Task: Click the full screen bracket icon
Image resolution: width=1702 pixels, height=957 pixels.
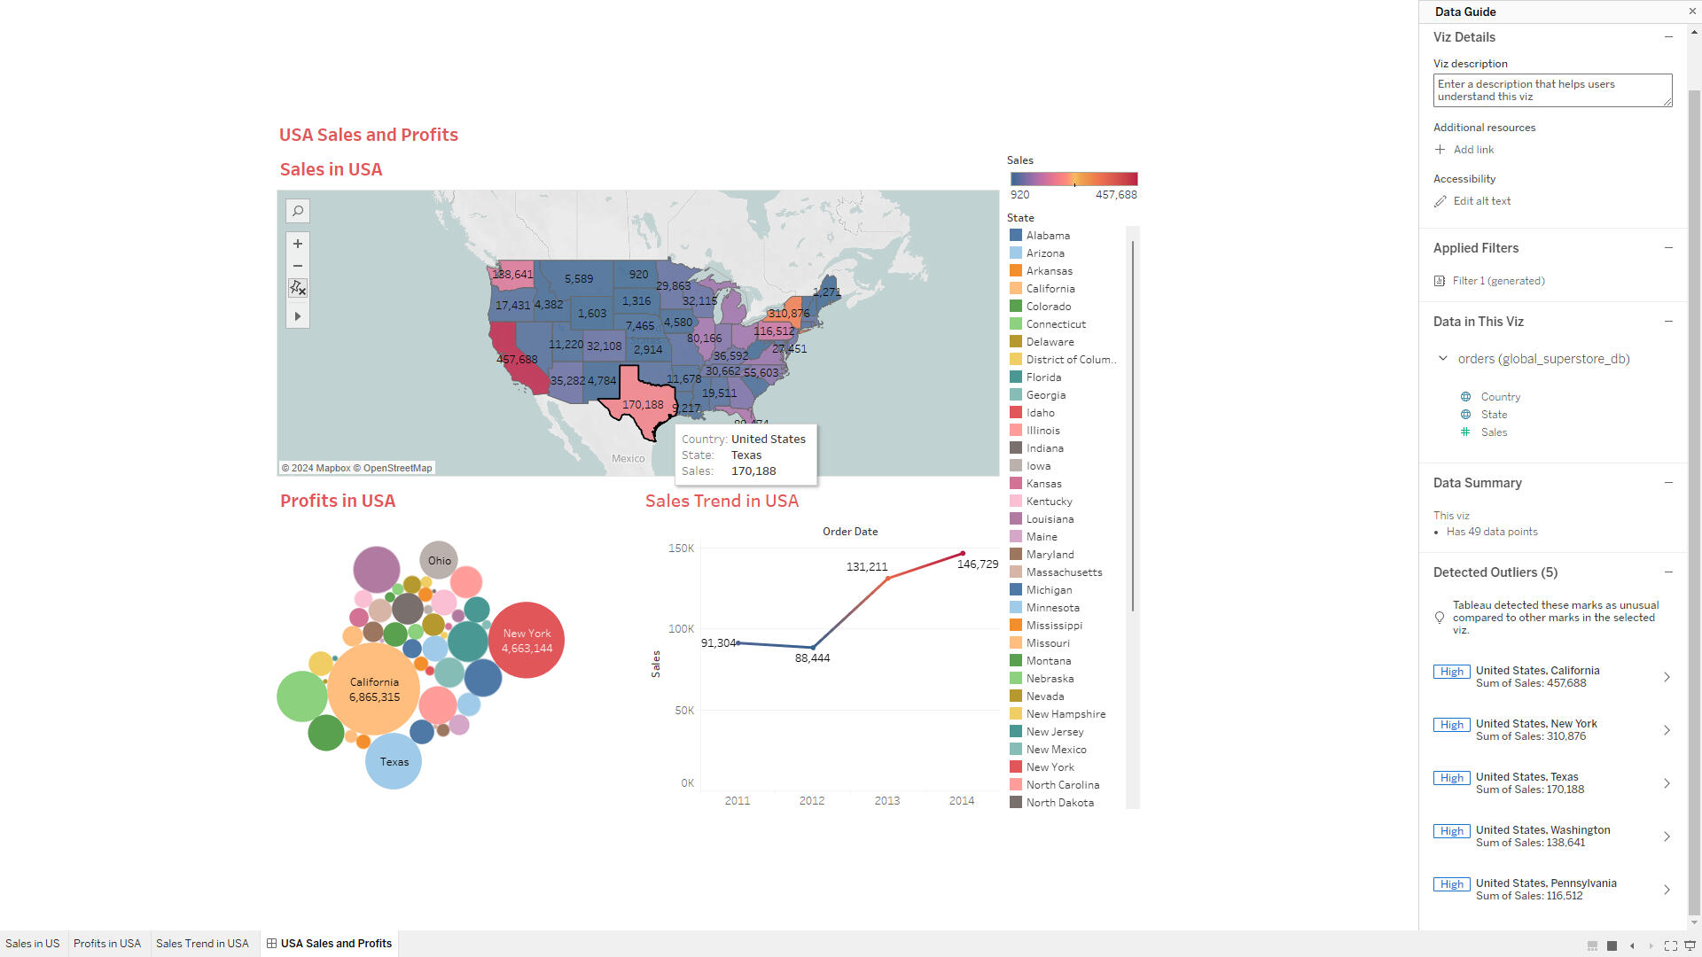Action: (1670, 945)
